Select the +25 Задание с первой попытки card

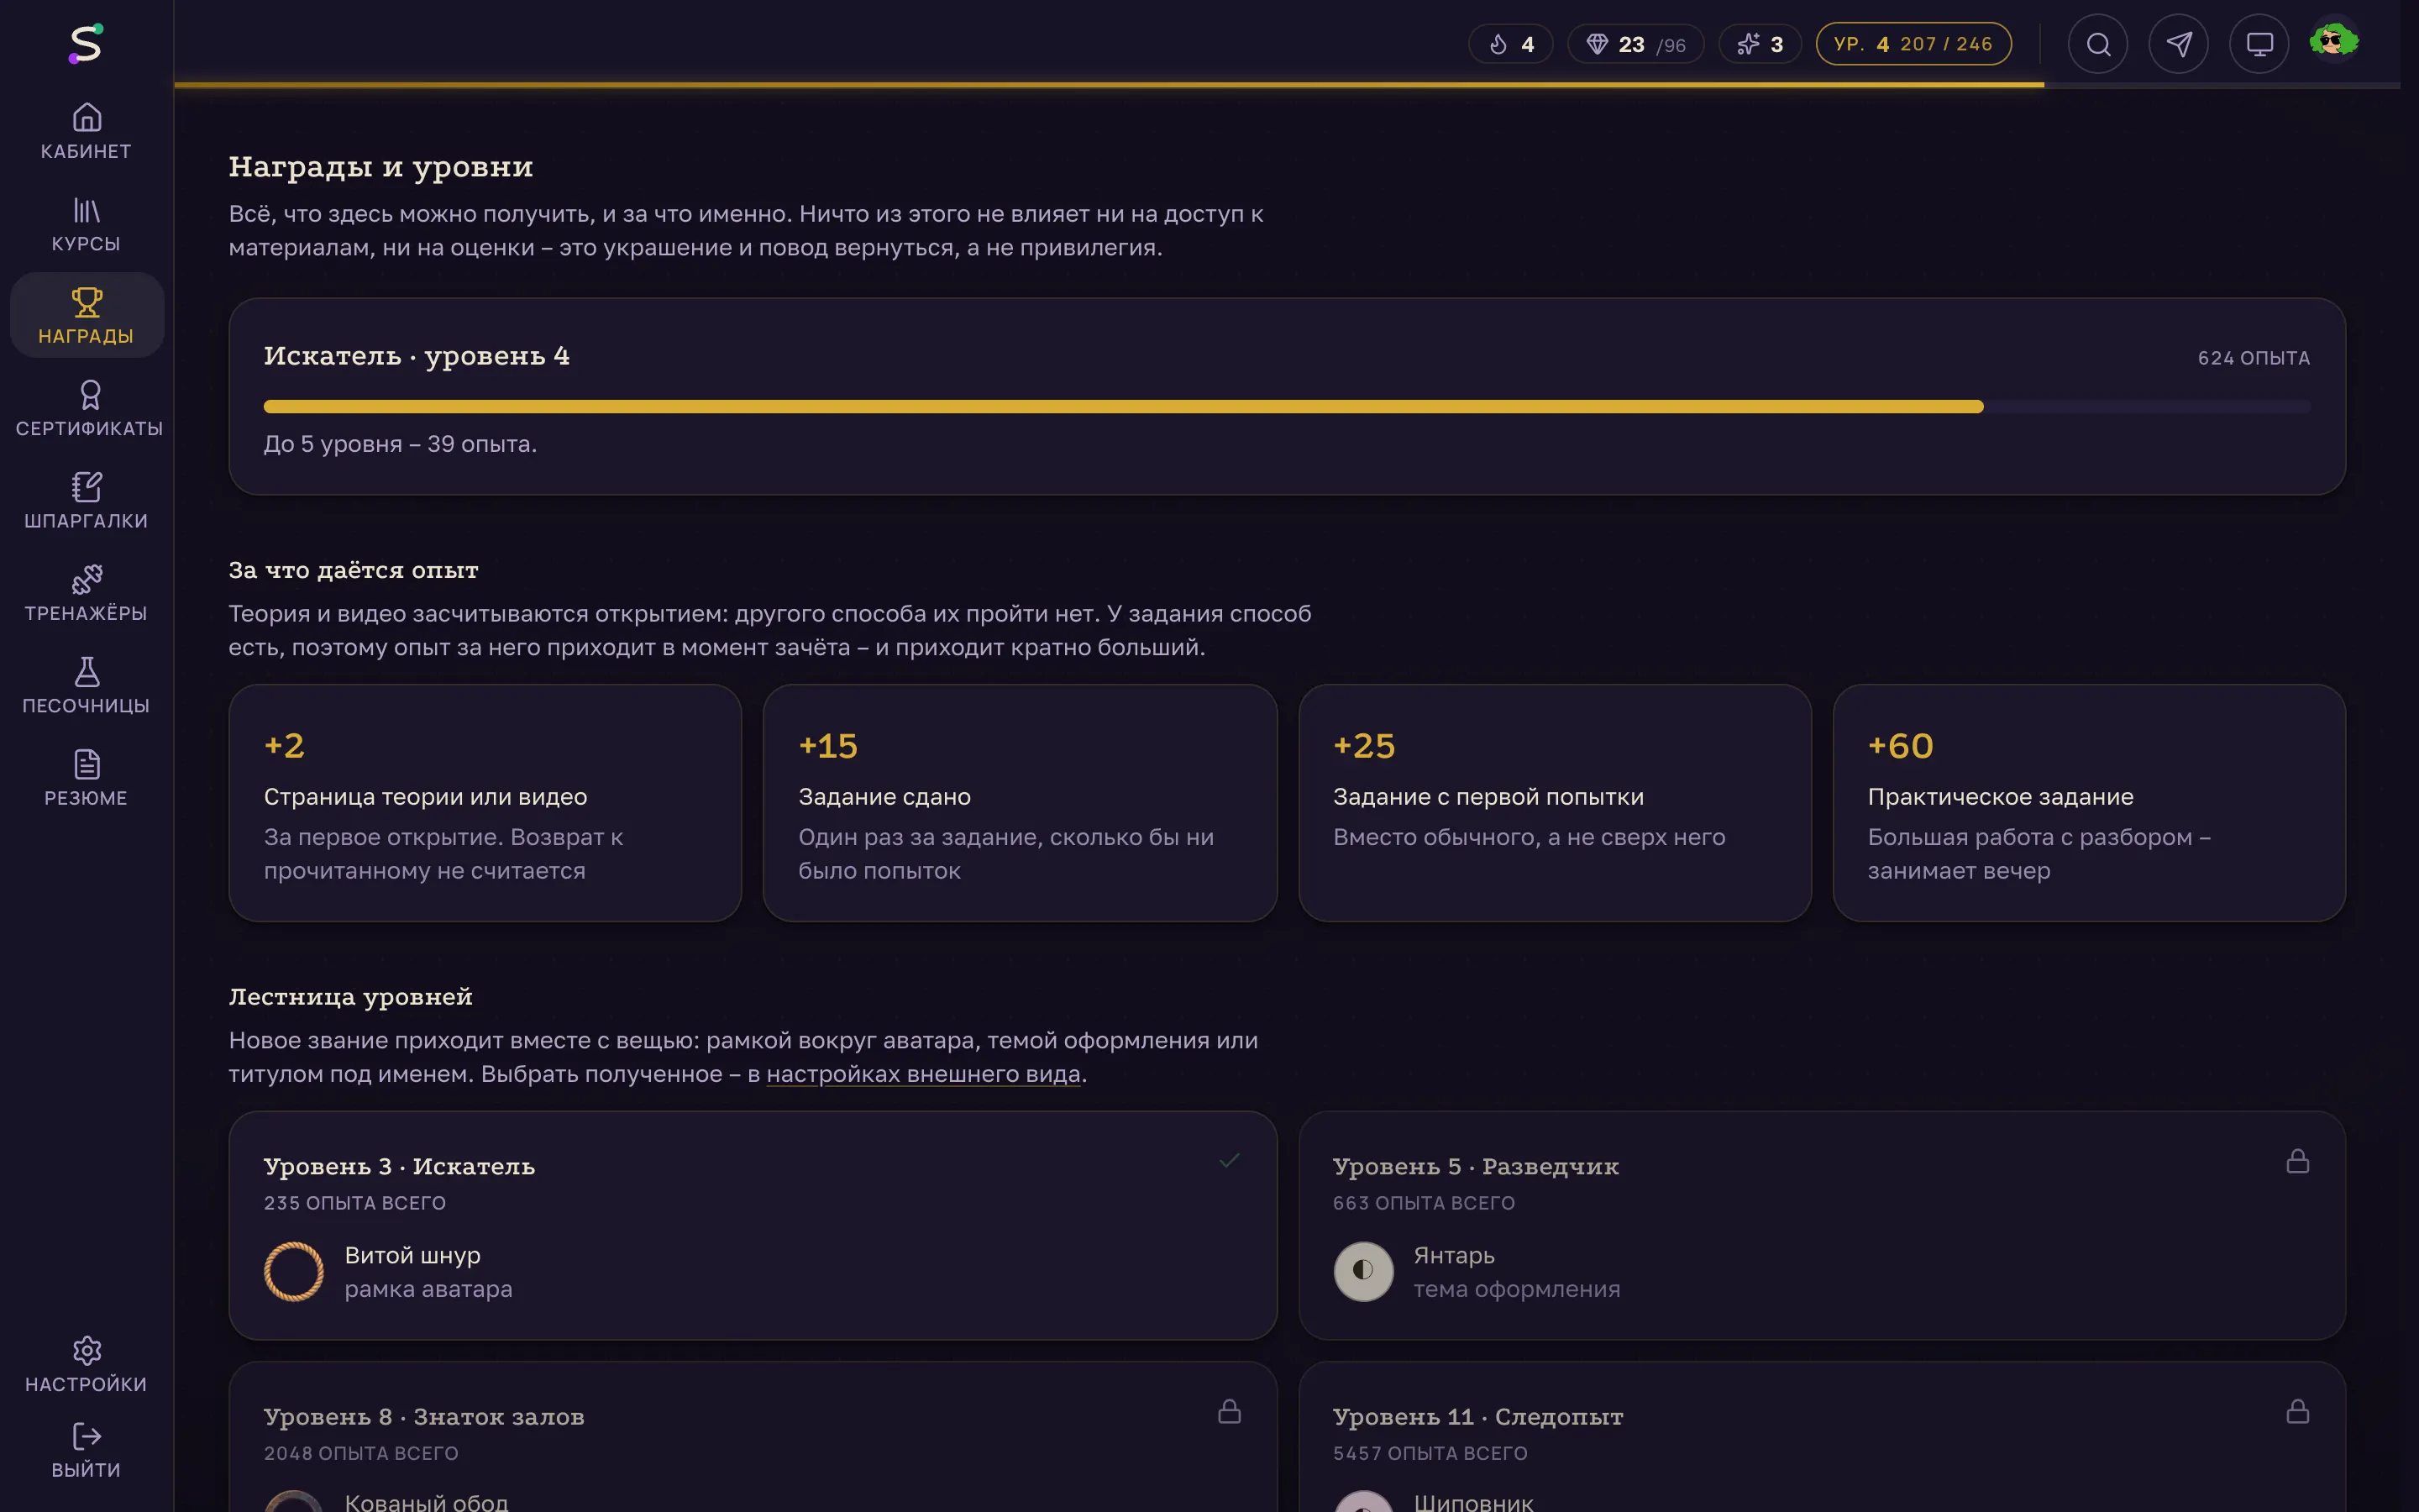(x=1555, y=803)
